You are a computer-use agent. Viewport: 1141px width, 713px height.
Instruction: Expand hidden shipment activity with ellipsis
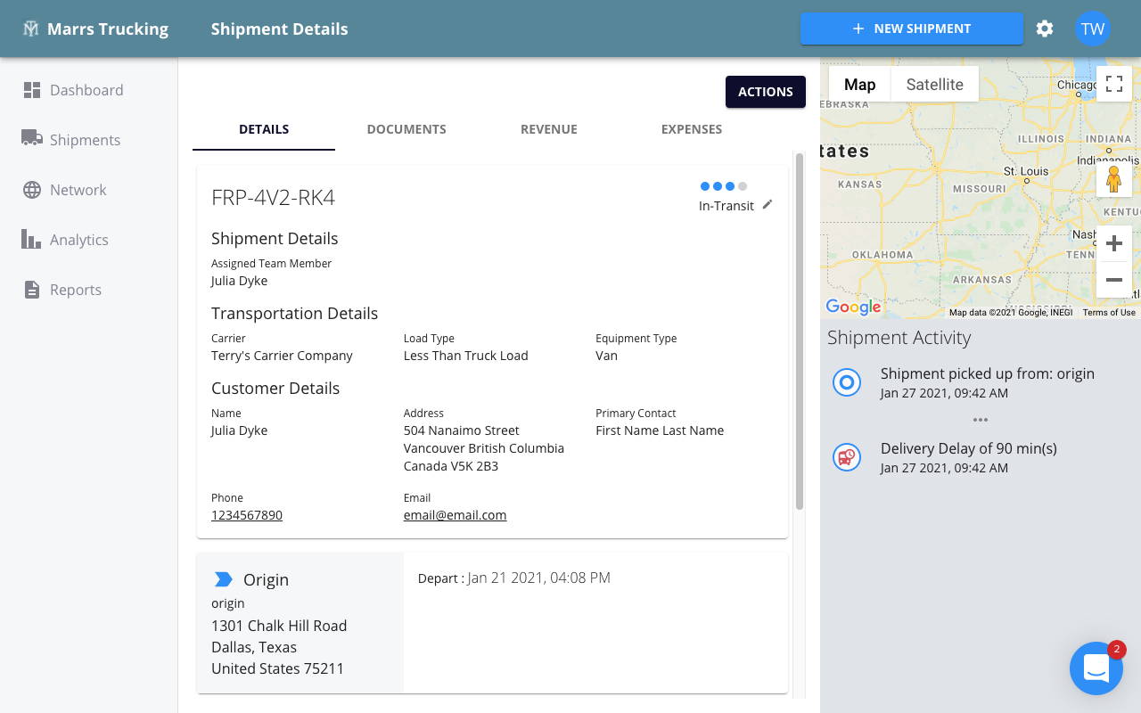tap(981, 420)
